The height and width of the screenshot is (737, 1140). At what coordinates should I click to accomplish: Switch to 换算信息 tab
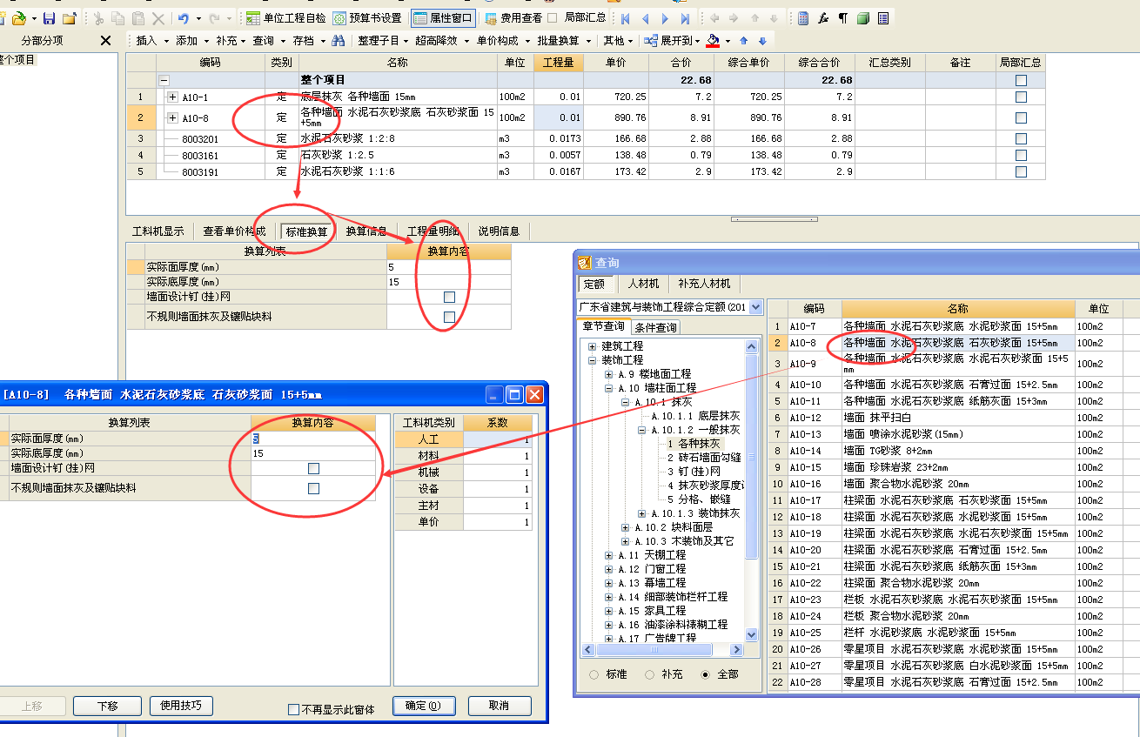(x=366, y=231)
